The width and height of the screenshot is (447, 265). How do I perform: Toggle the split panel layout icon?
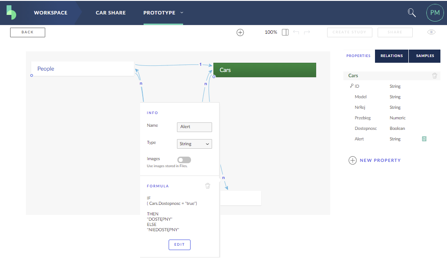click(285, 32)
